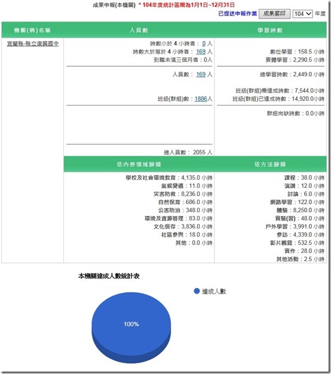This screenshot has height=374, width=331.
Task: Click 環境及資源管理:83.0 小時 row
Action: (179, 218)
